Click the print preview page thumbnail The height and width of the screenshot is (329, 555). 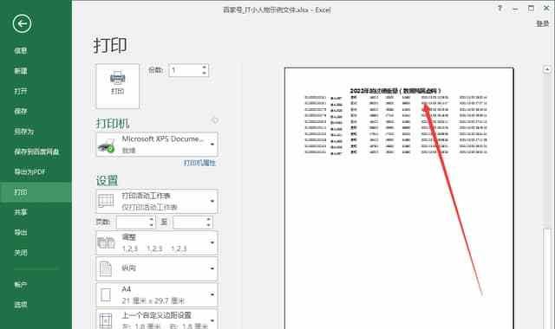point(399,198)
